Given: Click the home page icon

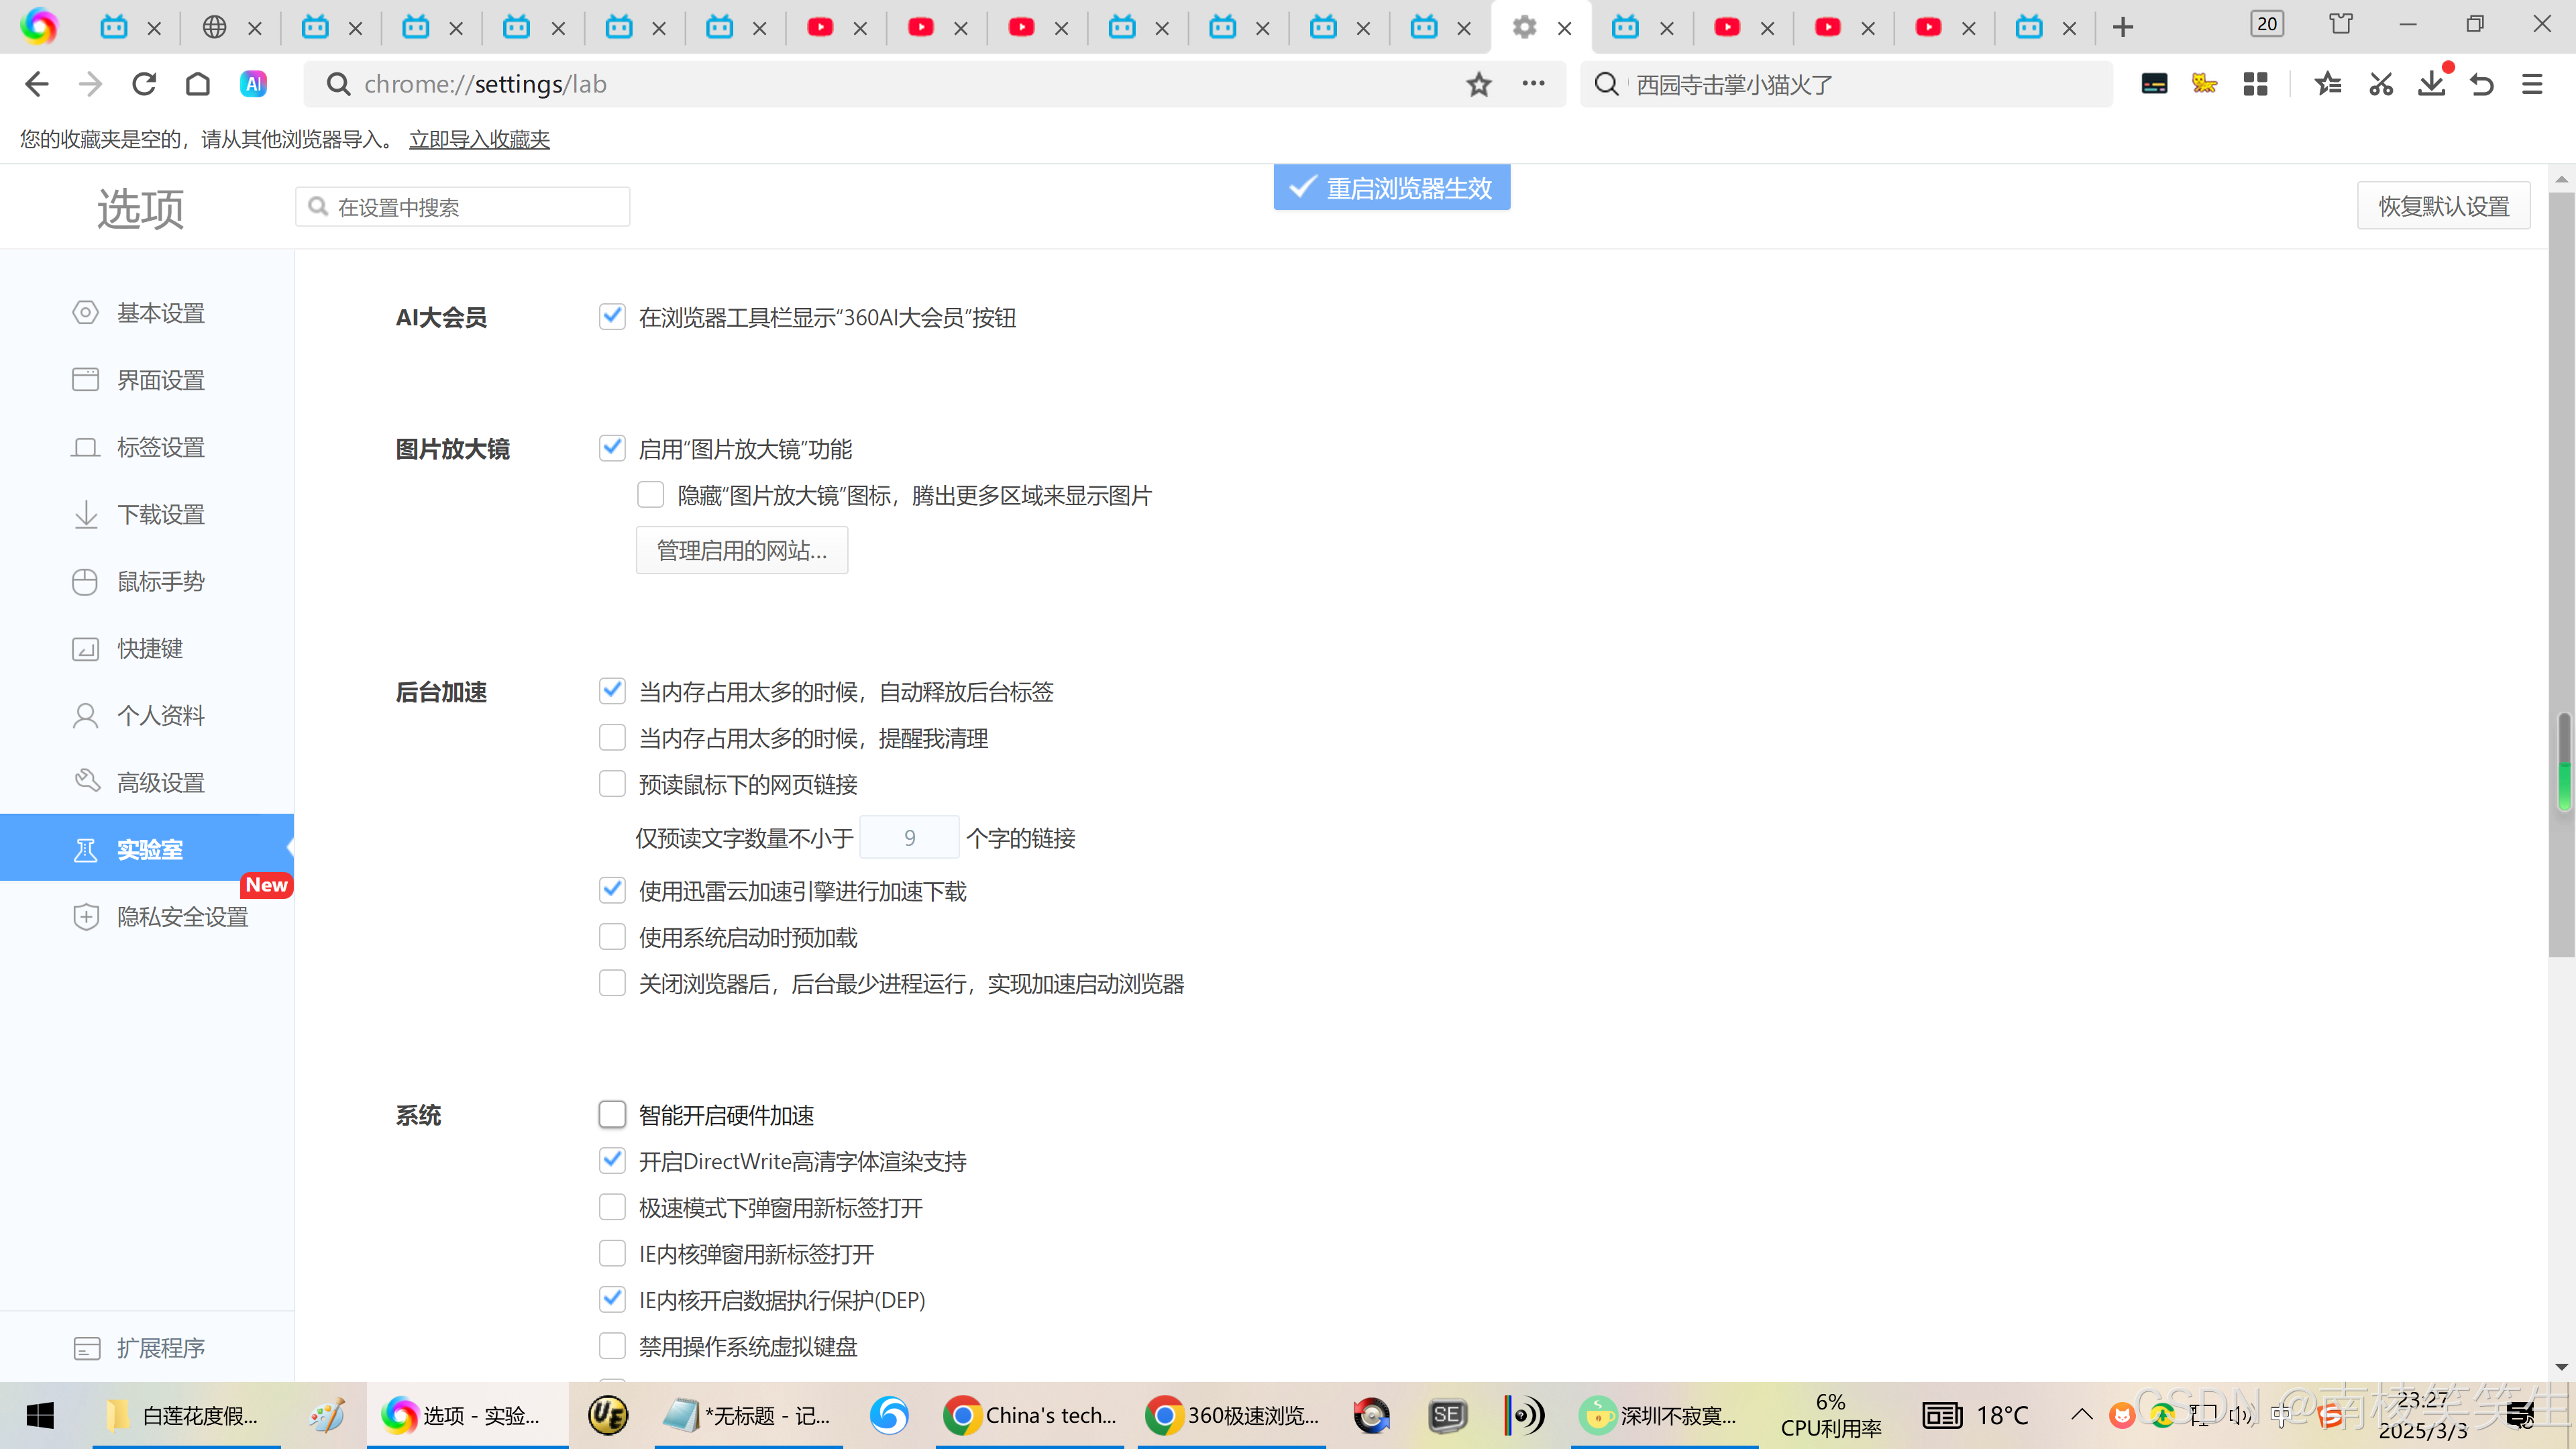Looking at the screenshot, I should pos(198,84).
